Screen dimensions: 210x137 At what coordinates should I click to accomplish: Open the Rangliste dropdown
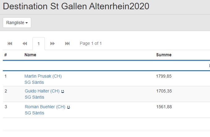17,23
